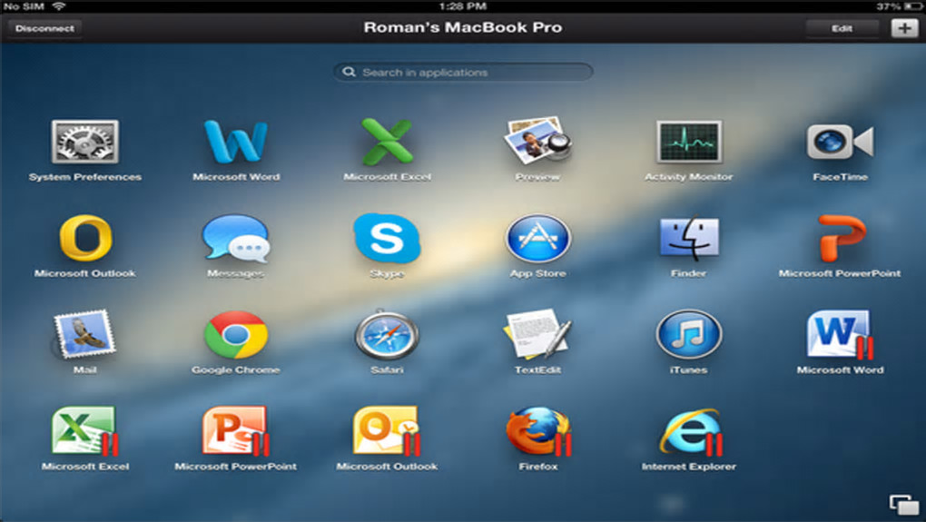This screenshot has height=522, width=926.
Task: Launch Activity Monitor
Action: tap(688, 142)
